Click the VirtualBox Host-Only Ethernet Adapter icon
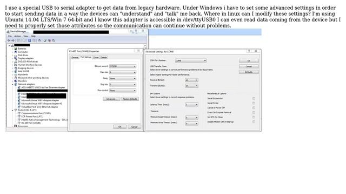Image resolution: width=346 pixels, height=194 pixels. pyautogui.click(x=19, y=107)
